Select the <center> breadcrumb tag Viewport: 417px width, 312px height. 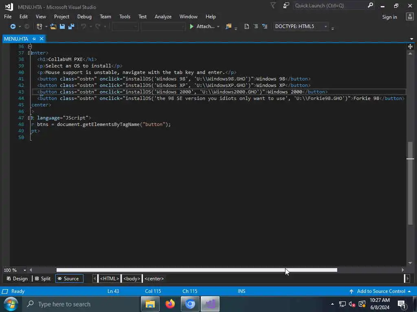click(x=154, y=279)
